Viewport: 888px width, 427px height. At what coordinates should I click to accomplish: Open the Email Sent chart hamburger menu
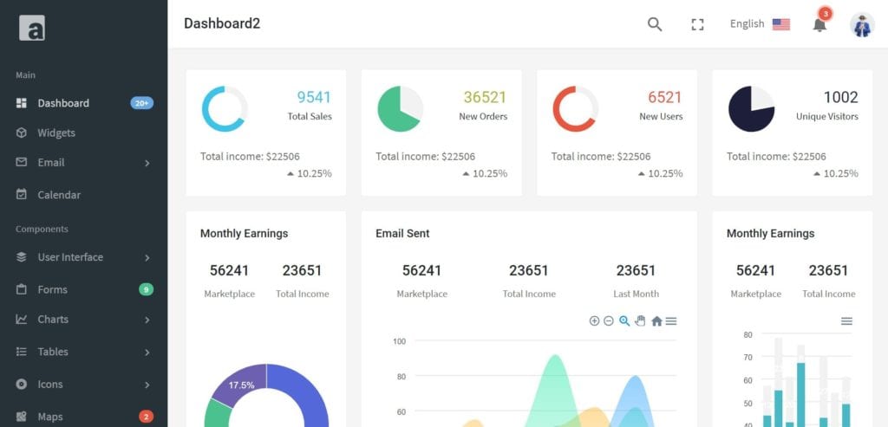pyautogui.click(x=671, y=321)
